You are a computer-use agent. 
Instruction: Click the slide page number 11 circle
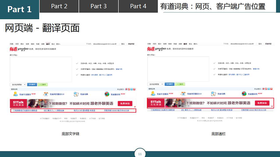pos(140,154)
